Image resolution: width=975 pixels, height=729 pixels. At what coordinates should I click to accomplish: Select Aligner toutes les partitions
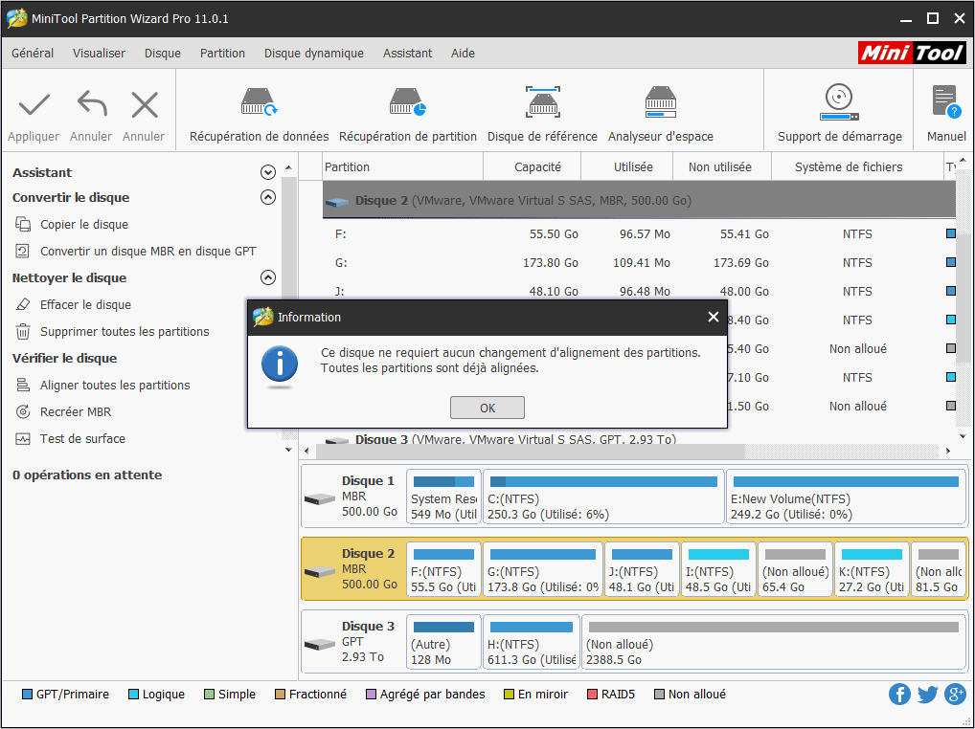pyautogui.click(x=115, y=385)
